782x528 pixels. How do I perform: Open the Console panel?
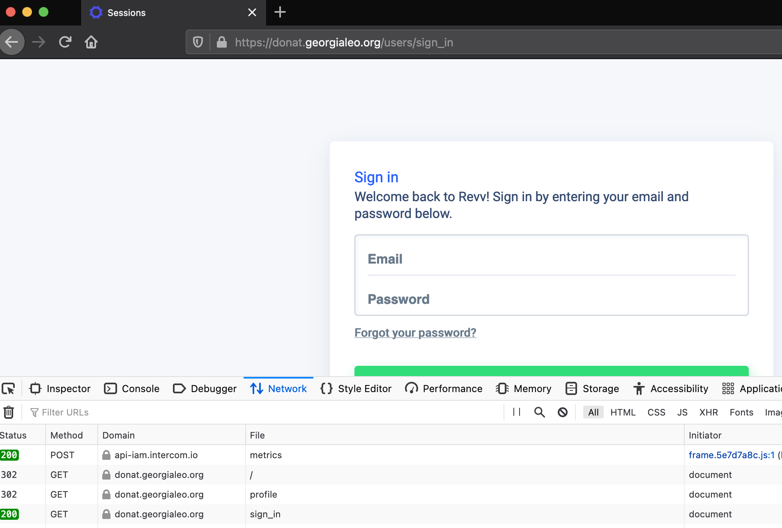click(131, 388)
